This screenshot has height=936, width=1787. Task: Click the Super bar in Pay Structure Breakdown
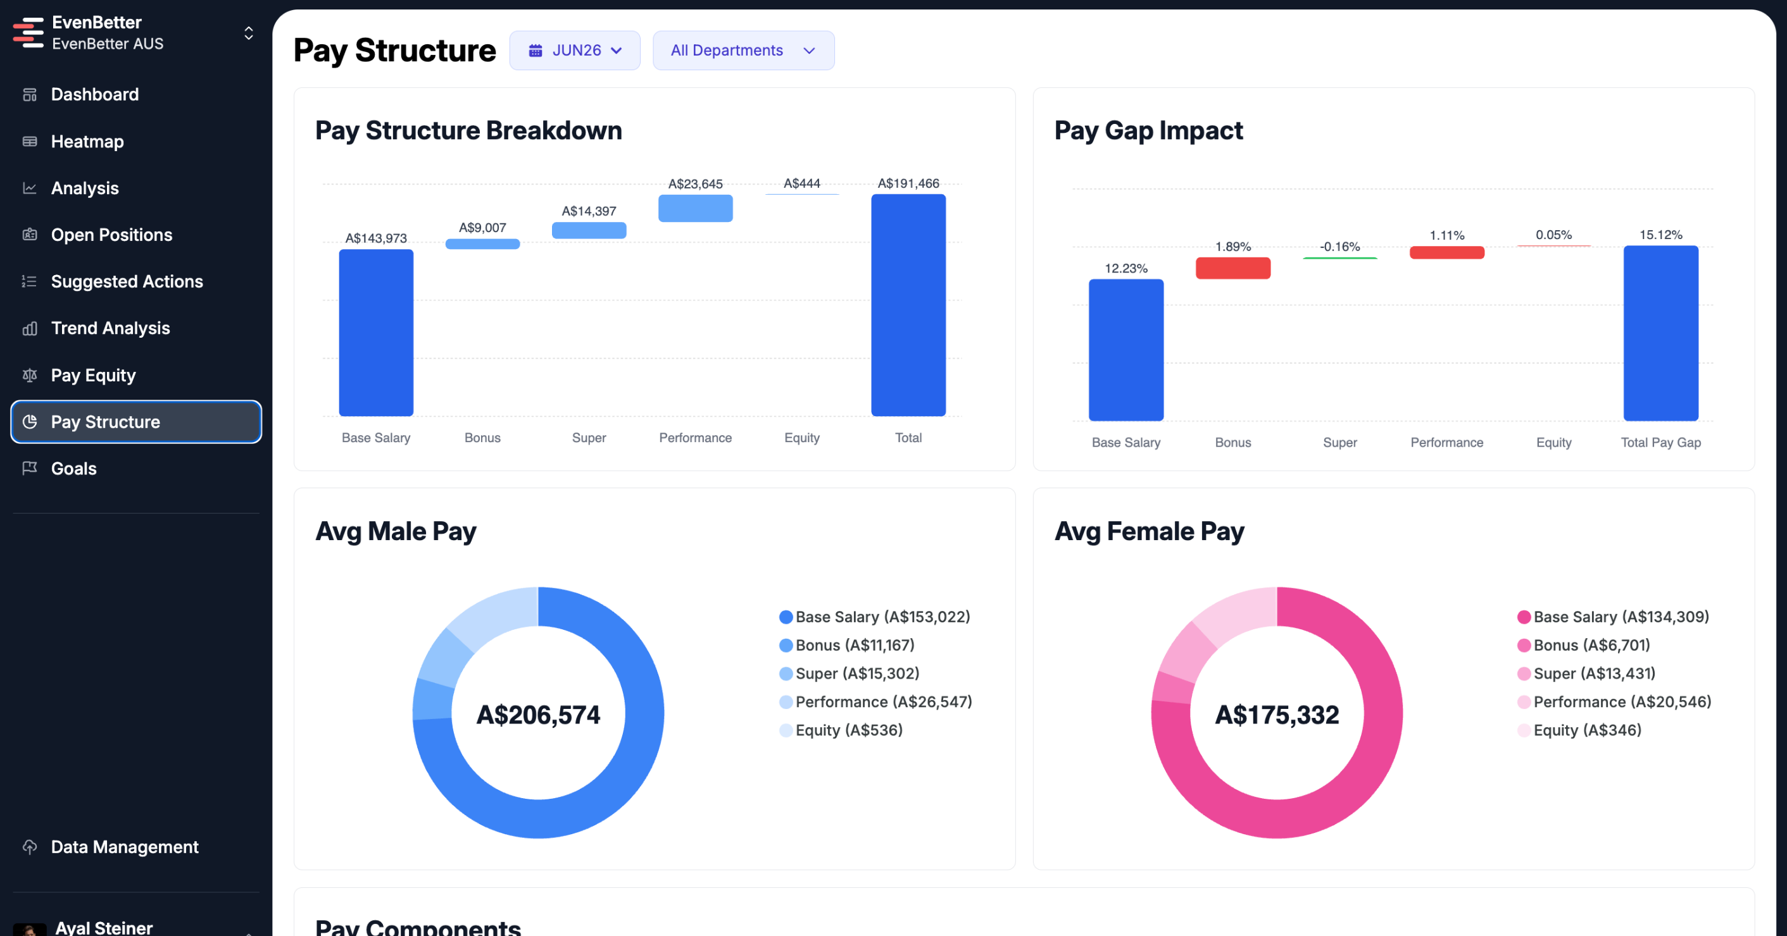point(589,231)
